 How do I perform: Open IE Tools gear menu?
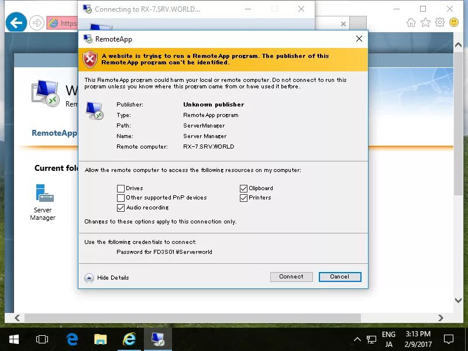[x=440, y=22]
